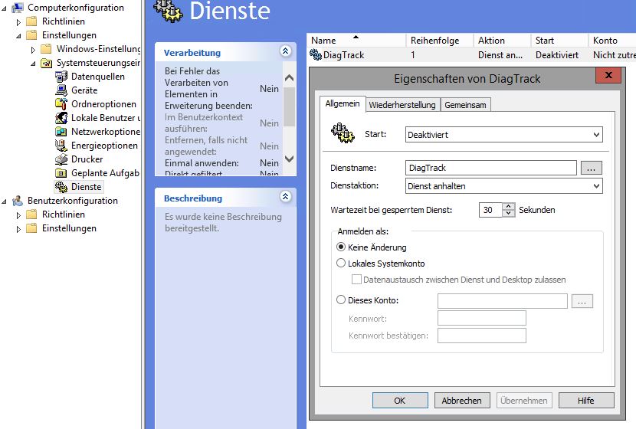This screenshot has height=429, width=636.
Task: Click the Geplante Aufgaben icon
Action: (61, 173)
